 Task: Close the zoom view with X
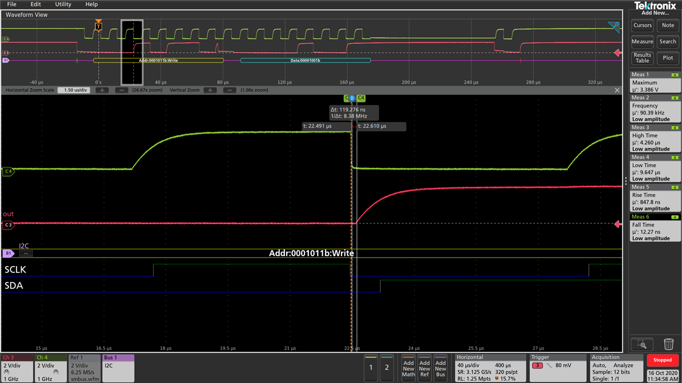coord(617,90)
